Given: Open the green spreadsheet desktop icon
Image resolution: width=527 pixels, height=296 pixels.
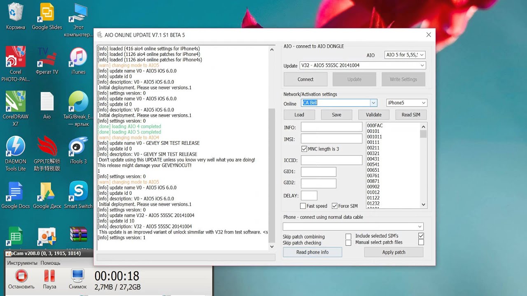Looking at the screenshot, I should point(16,236).
